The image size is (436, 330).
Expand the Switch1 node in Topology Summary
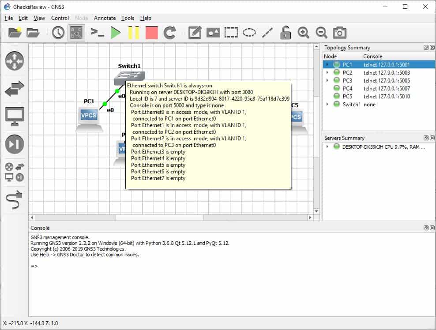[327, 104]
